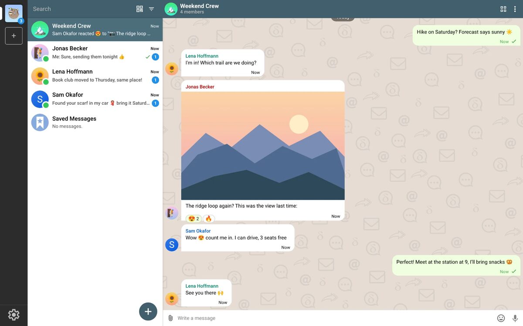This screenshot has width=523, height=326.
Task: Click the "See you there" message text
Action: pos(204,293)
